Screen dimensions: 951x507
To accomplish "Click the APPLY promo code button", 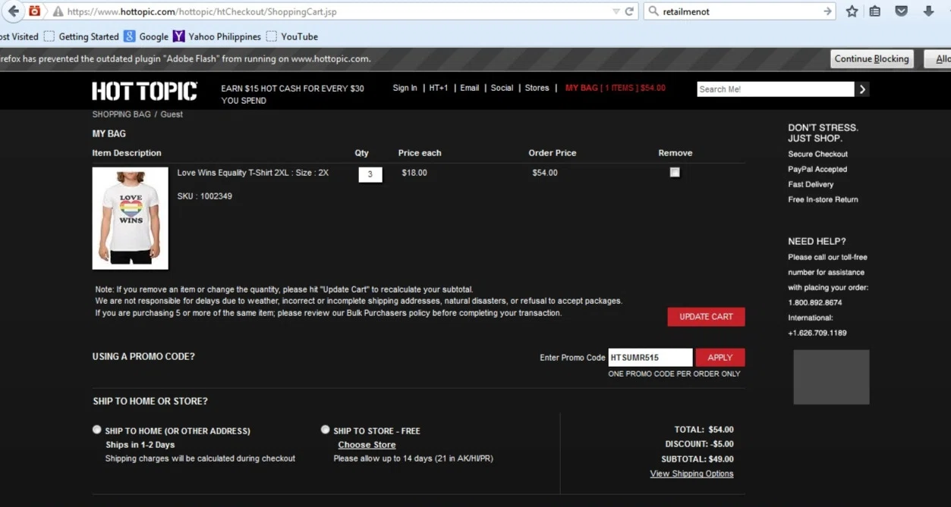I will 720,358.
